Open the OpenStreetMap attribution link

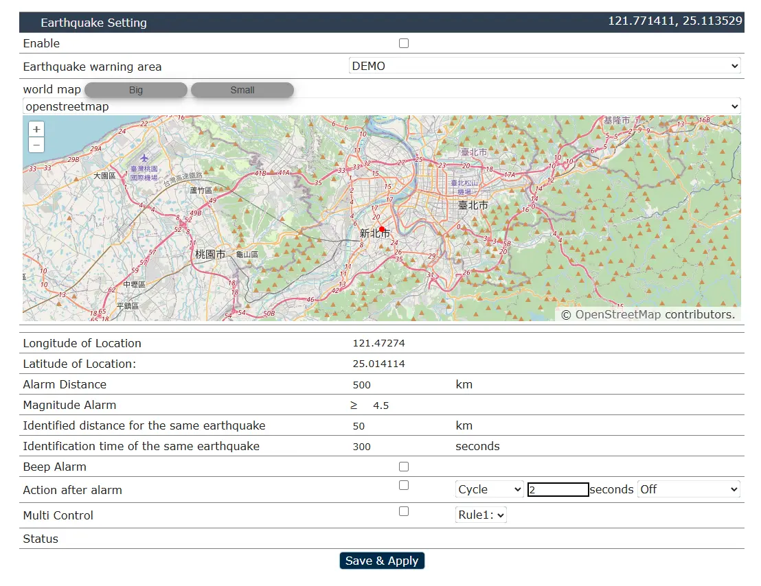click(617, 314)
